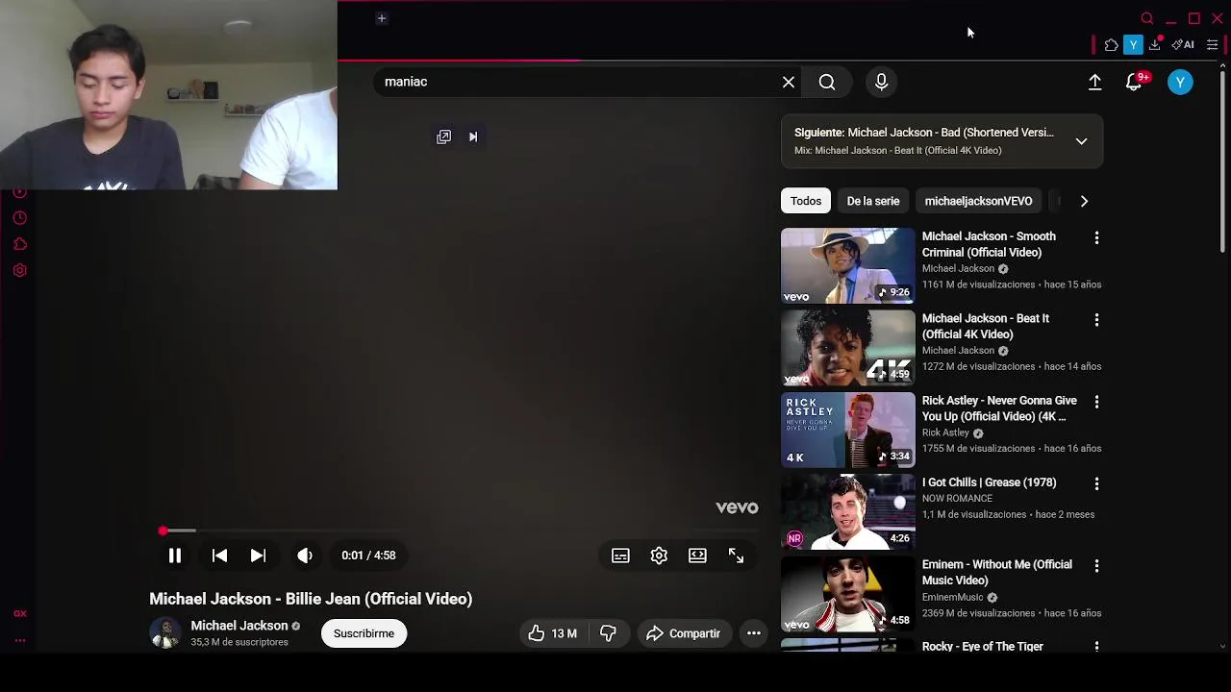The image size is (1231, 692).
Task: Open Smooth Criminal thumbnail 9:26
Action: coord(848,265)
